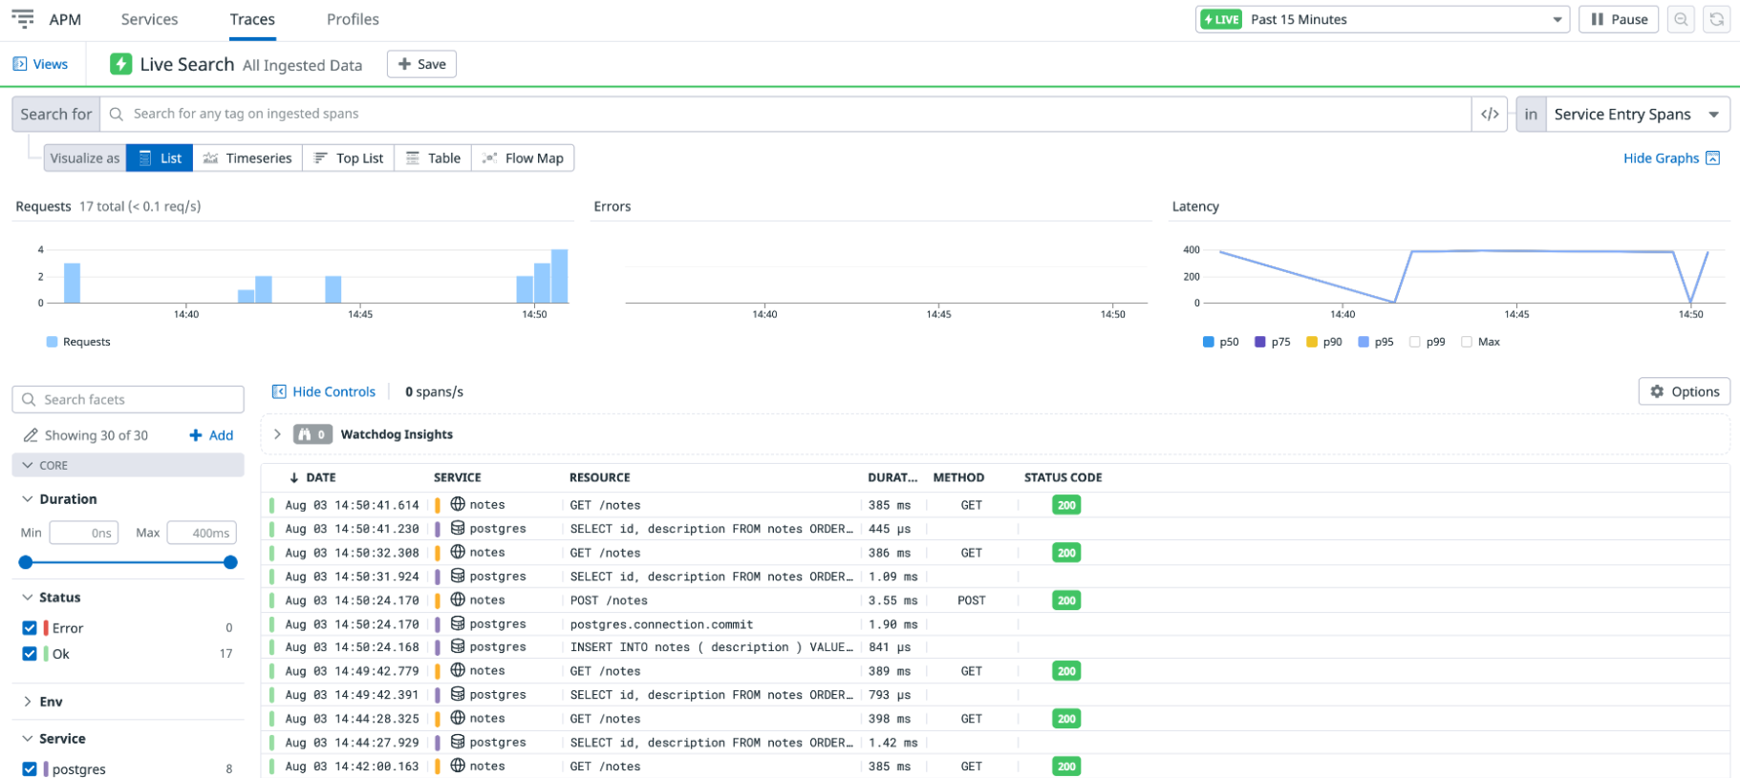This screenshot has width=1740, height=778.
Task: Click the Options gear button
Action: [1685, 391]
